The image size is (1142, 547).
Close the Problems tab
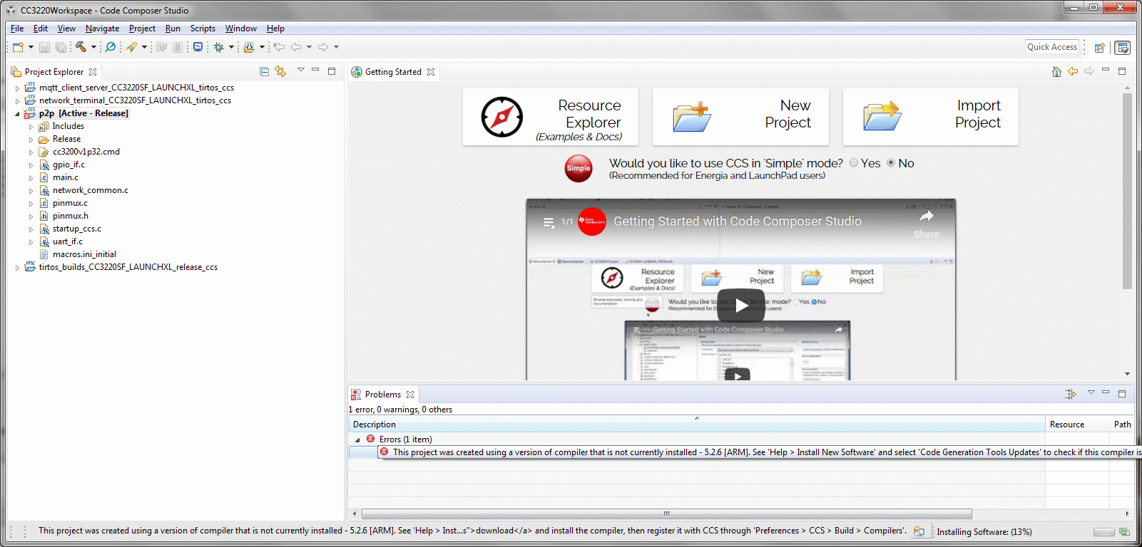[410, 395]
